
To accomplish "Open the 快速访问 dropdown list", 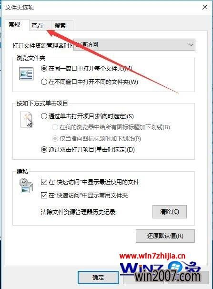I will tap(134, 45).
